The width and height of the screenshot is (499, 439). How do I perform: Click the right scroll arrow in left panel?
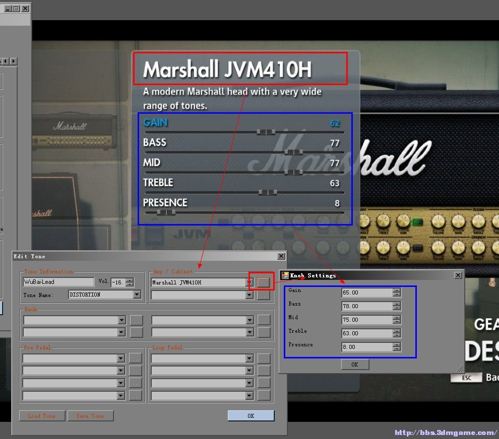click(14, 61)
